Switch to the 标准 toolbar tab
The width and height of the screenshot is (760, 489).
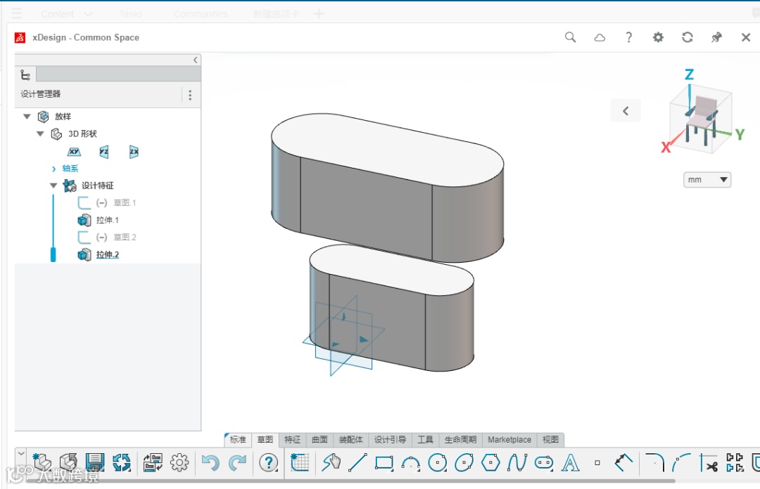click(238, 440)
